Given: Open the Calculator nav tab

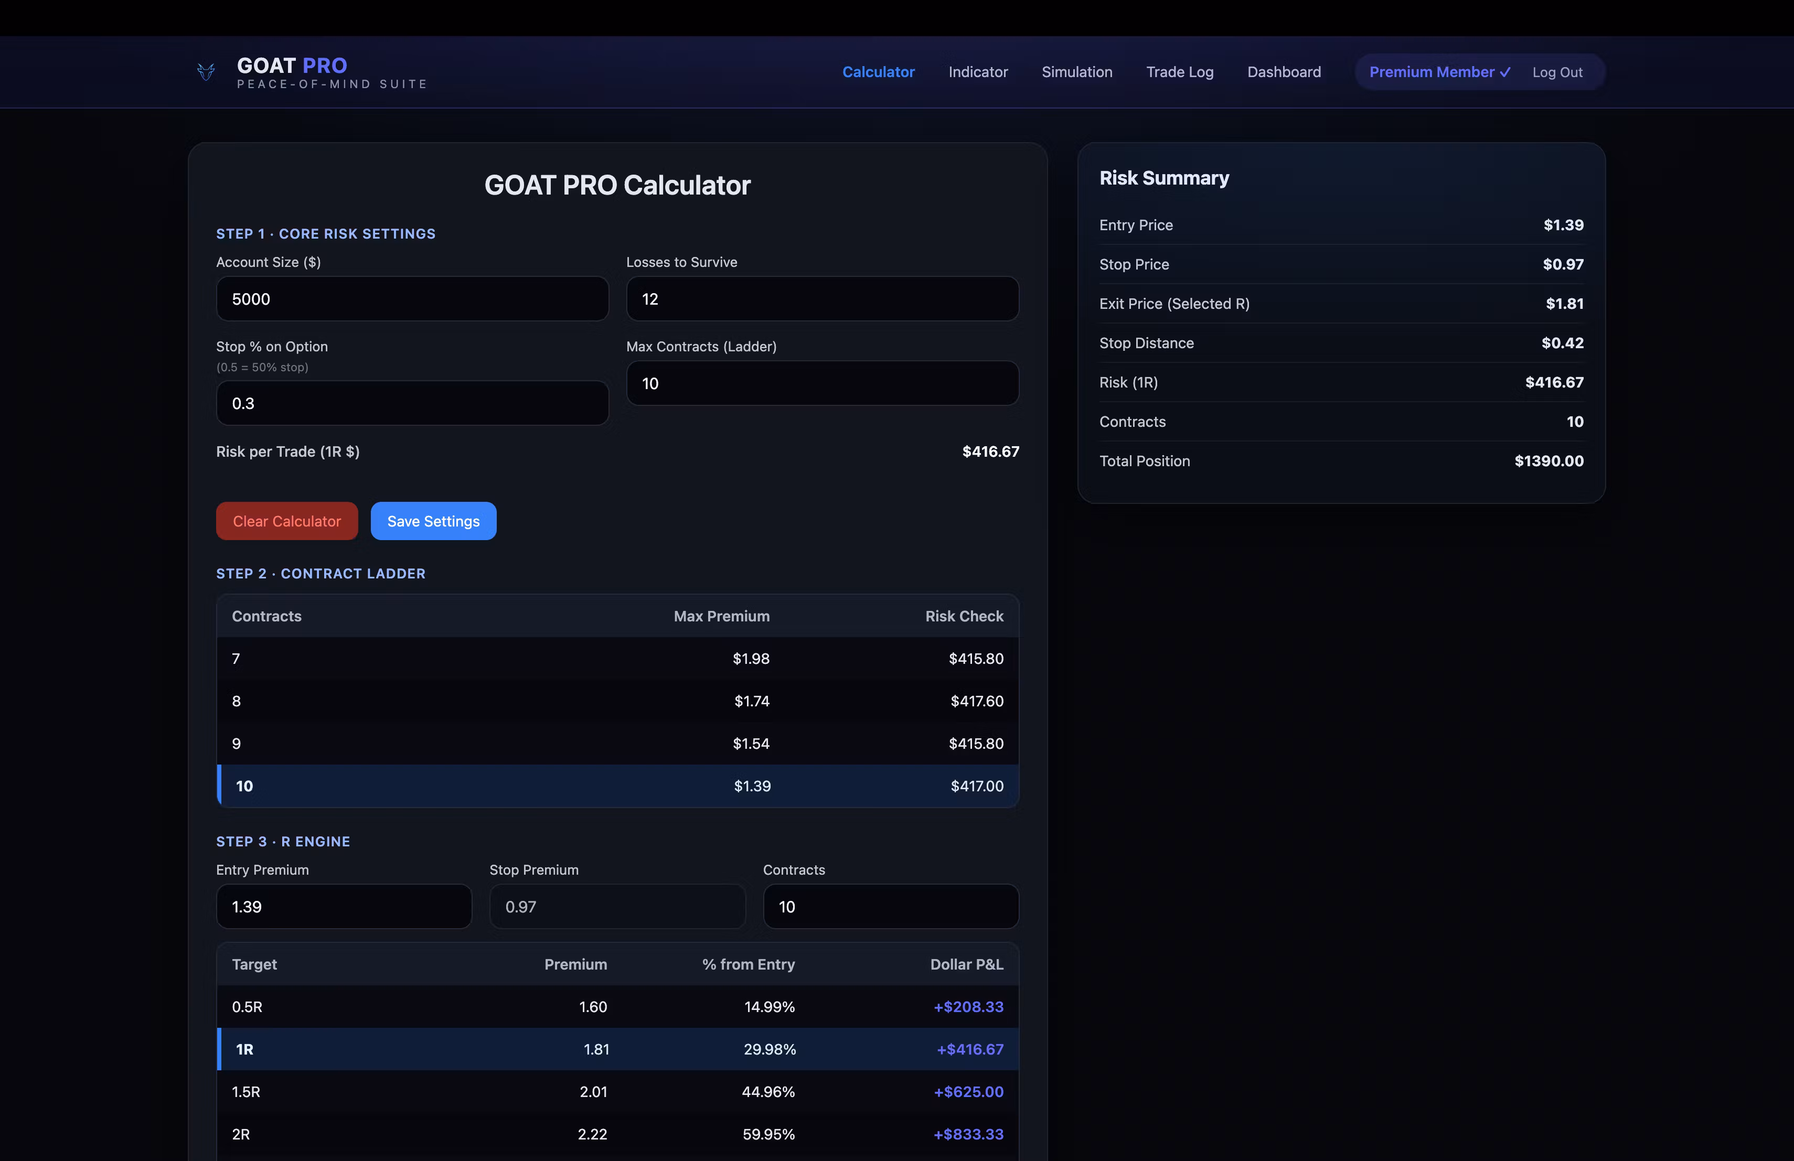Looking at the screenshot, I should pos(878,72).
